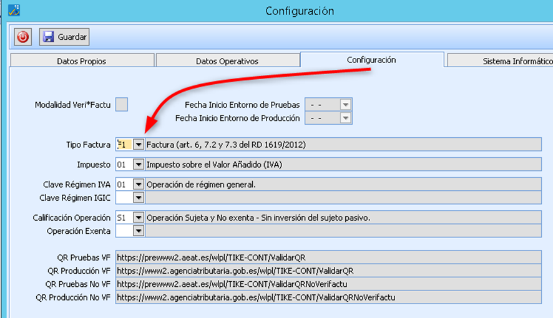Click the Guardar save button
This screenshot has height=318, width=553.
click(64, 37)
